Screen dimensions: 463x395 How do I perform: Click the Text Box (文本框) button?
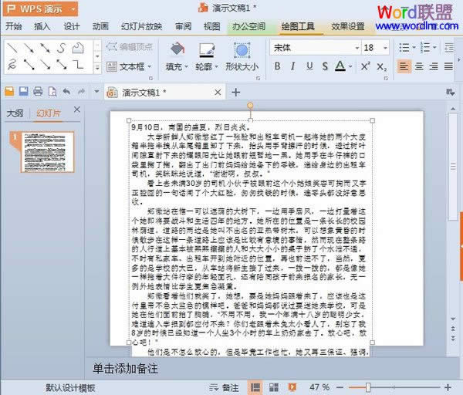(x=126, y=66)
